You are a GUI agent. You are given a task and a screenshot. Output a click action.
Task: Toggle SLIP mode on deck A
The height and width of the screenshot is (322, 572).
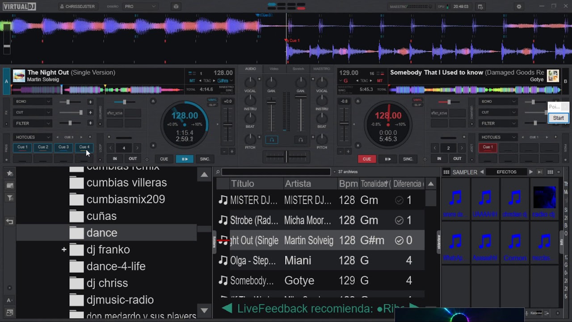[x=213, y=105]
